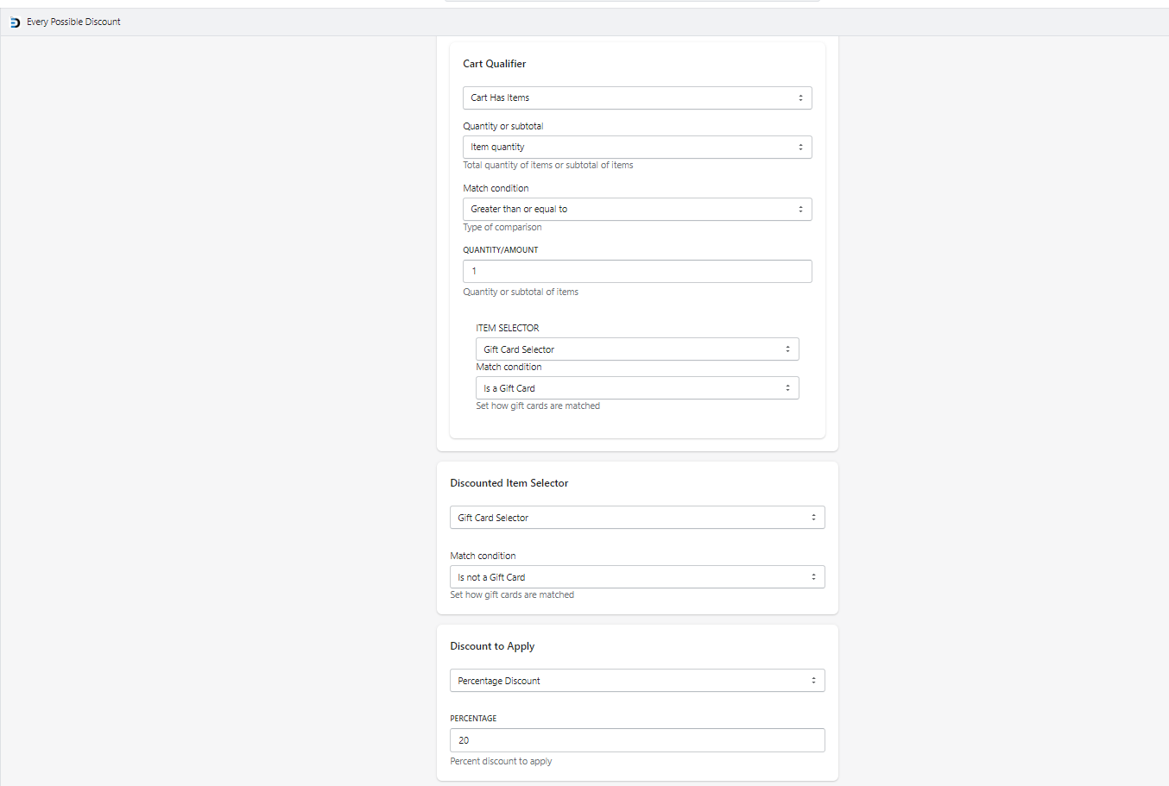1169x786 pixels.
Task: Click the PERCENTAGE field label
Action: click(x=473, y=719)
